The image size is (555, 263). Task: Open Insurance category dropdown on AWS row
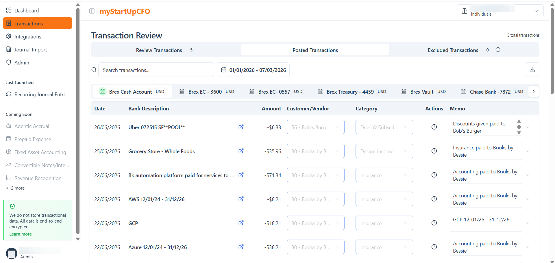click(x=384, y=199)
